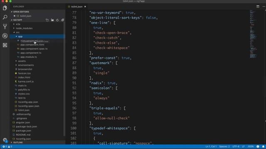The image size is (266, 149).
Task: Click the explorer panel vertical scrollbar
Action: coord(64,79)
